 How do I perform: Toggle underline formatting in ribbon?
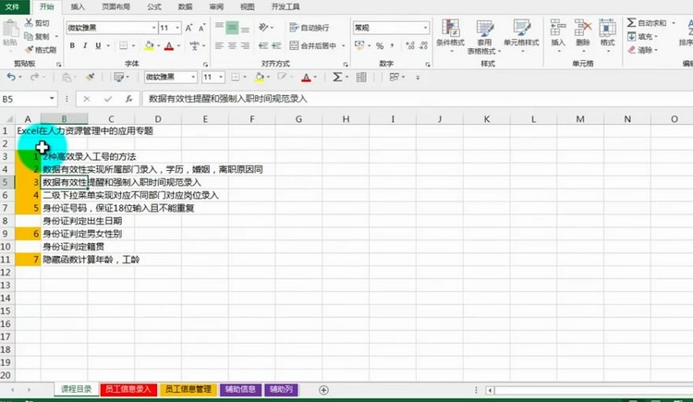click(98, 45)
